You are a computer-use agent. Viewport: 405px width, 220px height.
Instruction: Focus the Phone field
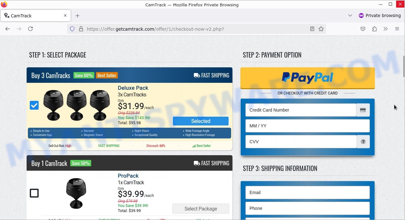(307, 208)
